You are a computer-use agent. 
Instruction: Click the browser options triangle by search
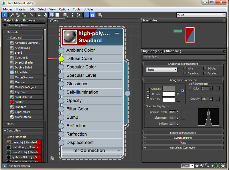[x=5, y=25]
